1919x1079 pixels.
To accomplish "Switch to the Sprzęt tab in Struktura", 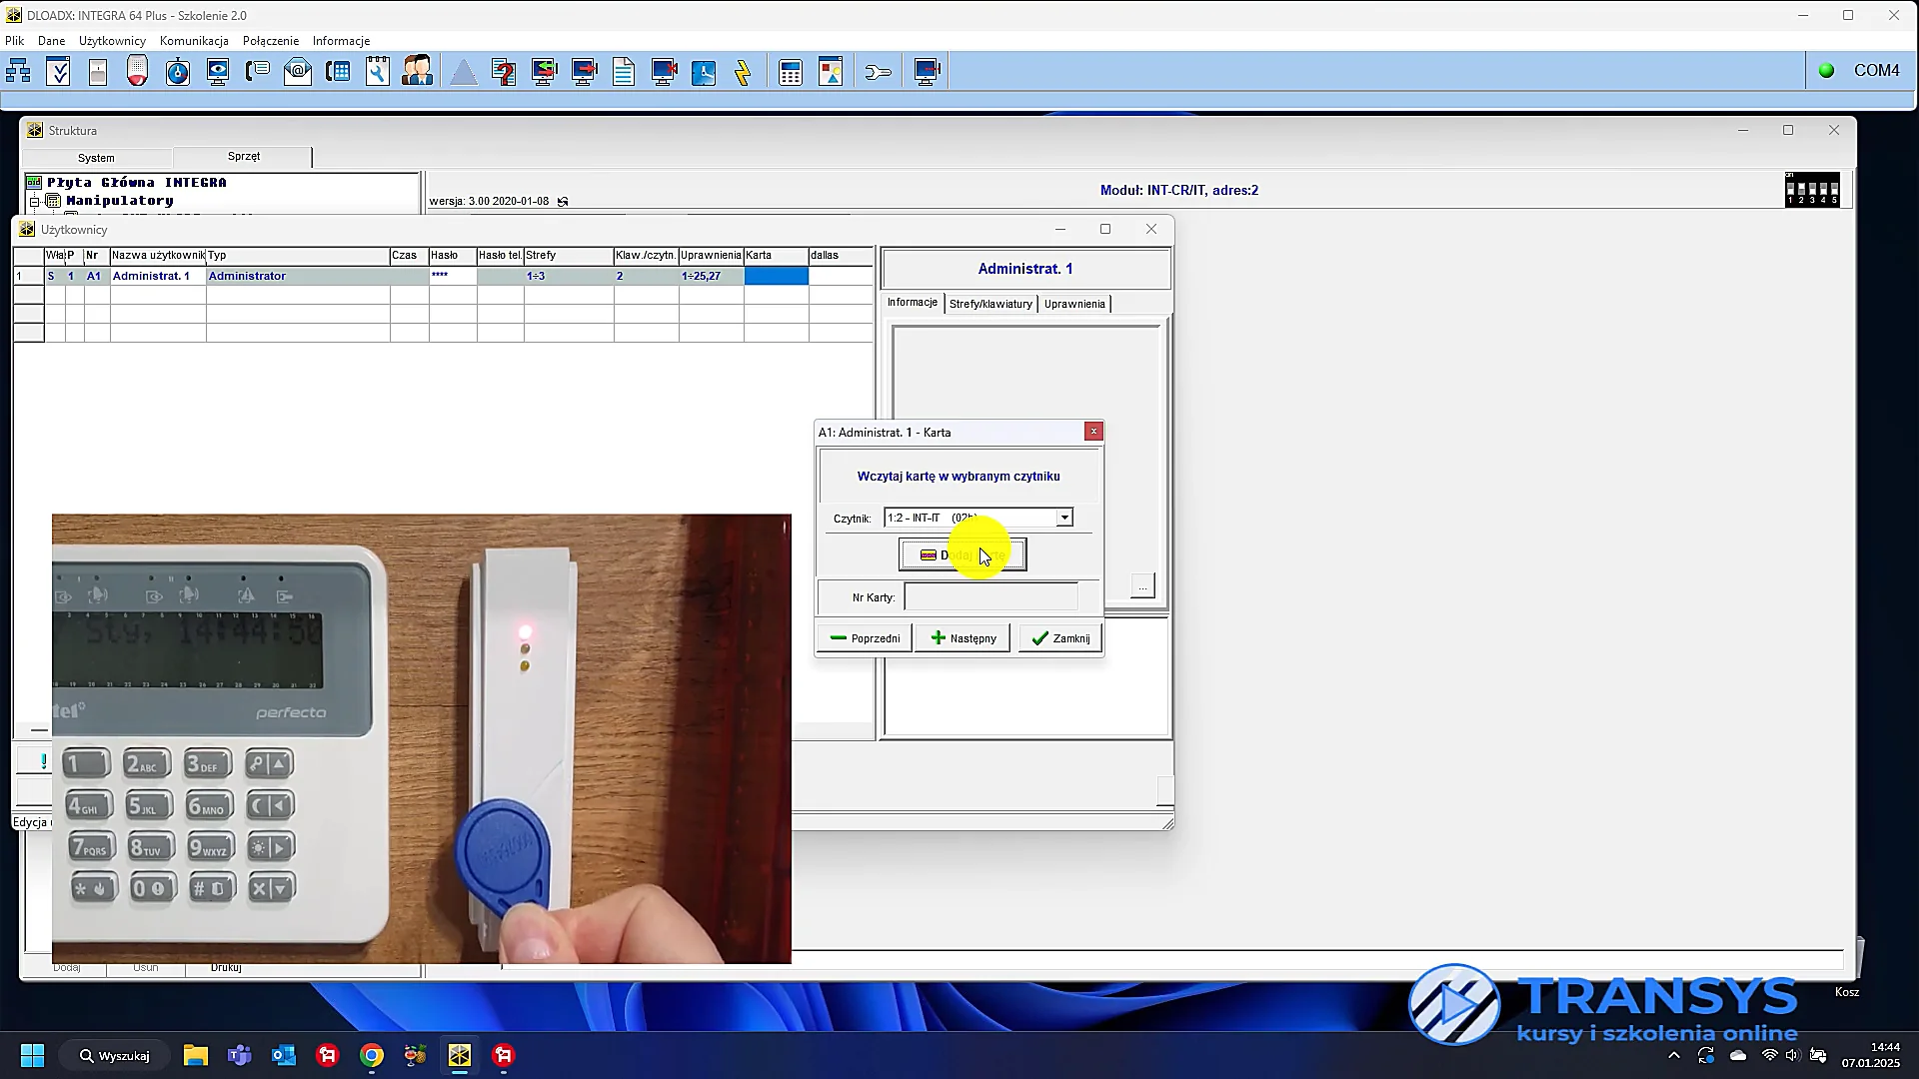I will point(243,157).
